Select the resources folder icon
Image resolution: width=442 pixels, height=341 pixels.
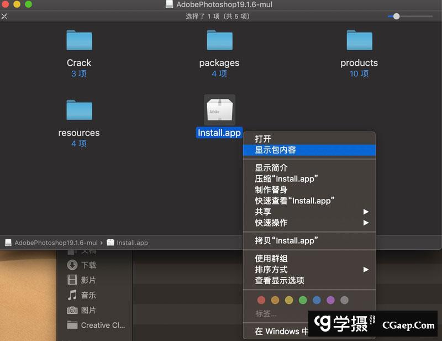(x=79, y=110)
